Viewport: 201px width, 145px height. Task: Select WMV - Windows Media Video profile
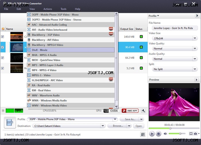pos(71,106)
